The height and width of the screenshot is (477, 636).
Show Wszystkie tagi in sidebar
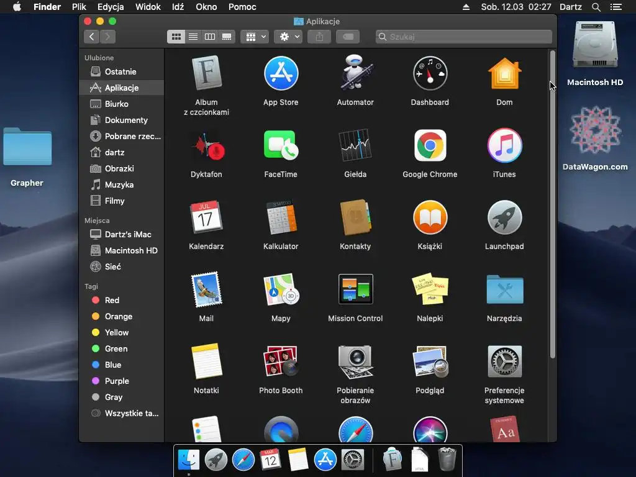[x=122, y=413]
